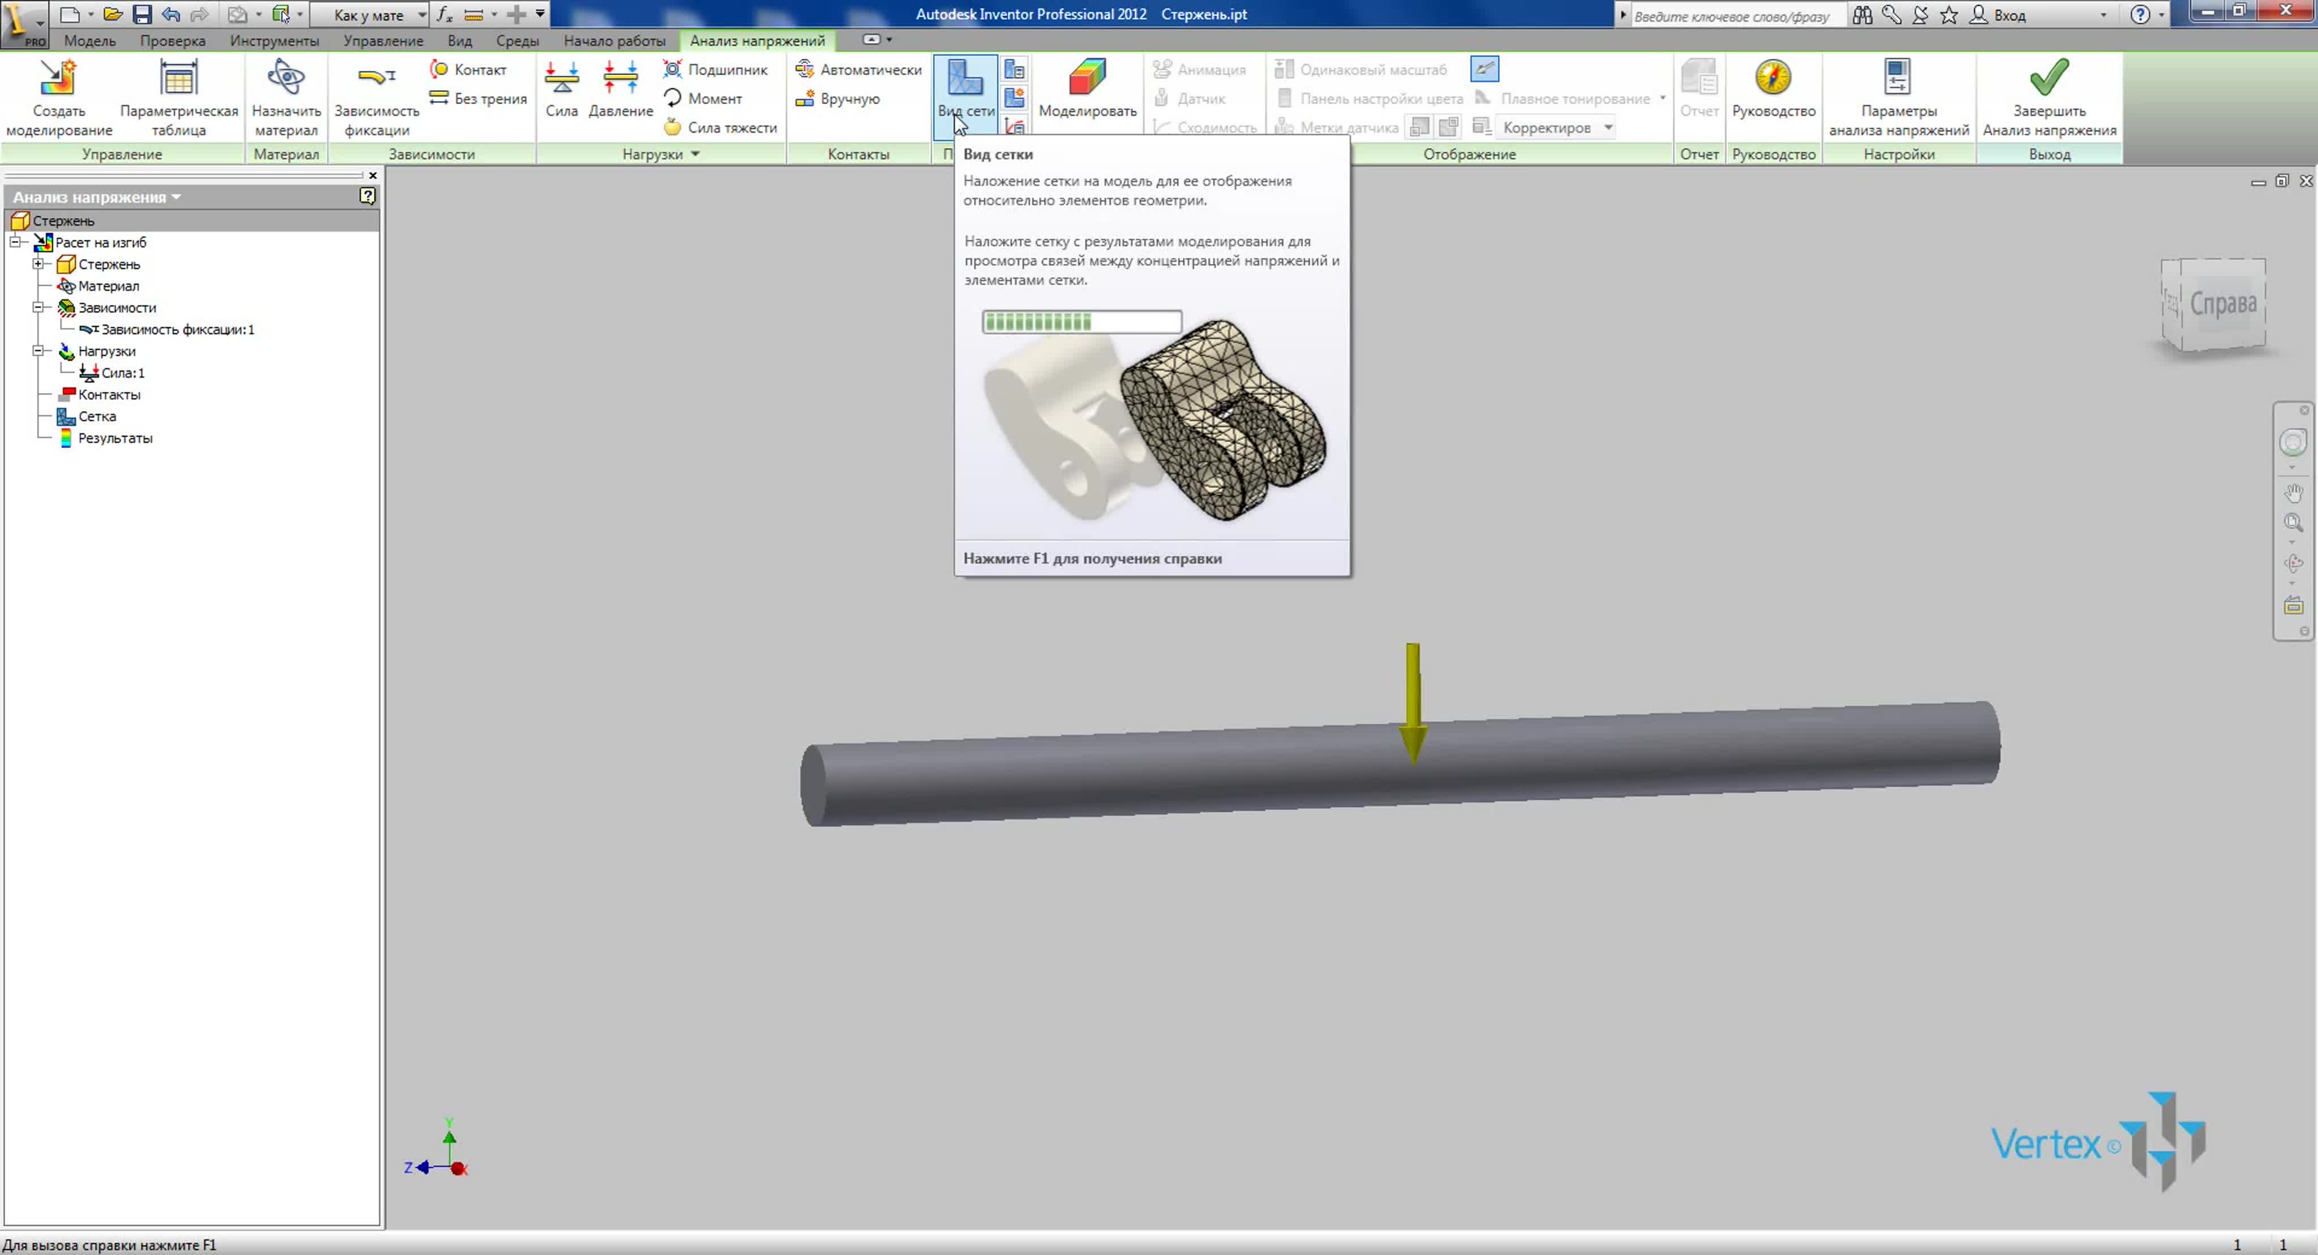
Task: Open help question-mark button in title bar
Action: [2139, 14]
